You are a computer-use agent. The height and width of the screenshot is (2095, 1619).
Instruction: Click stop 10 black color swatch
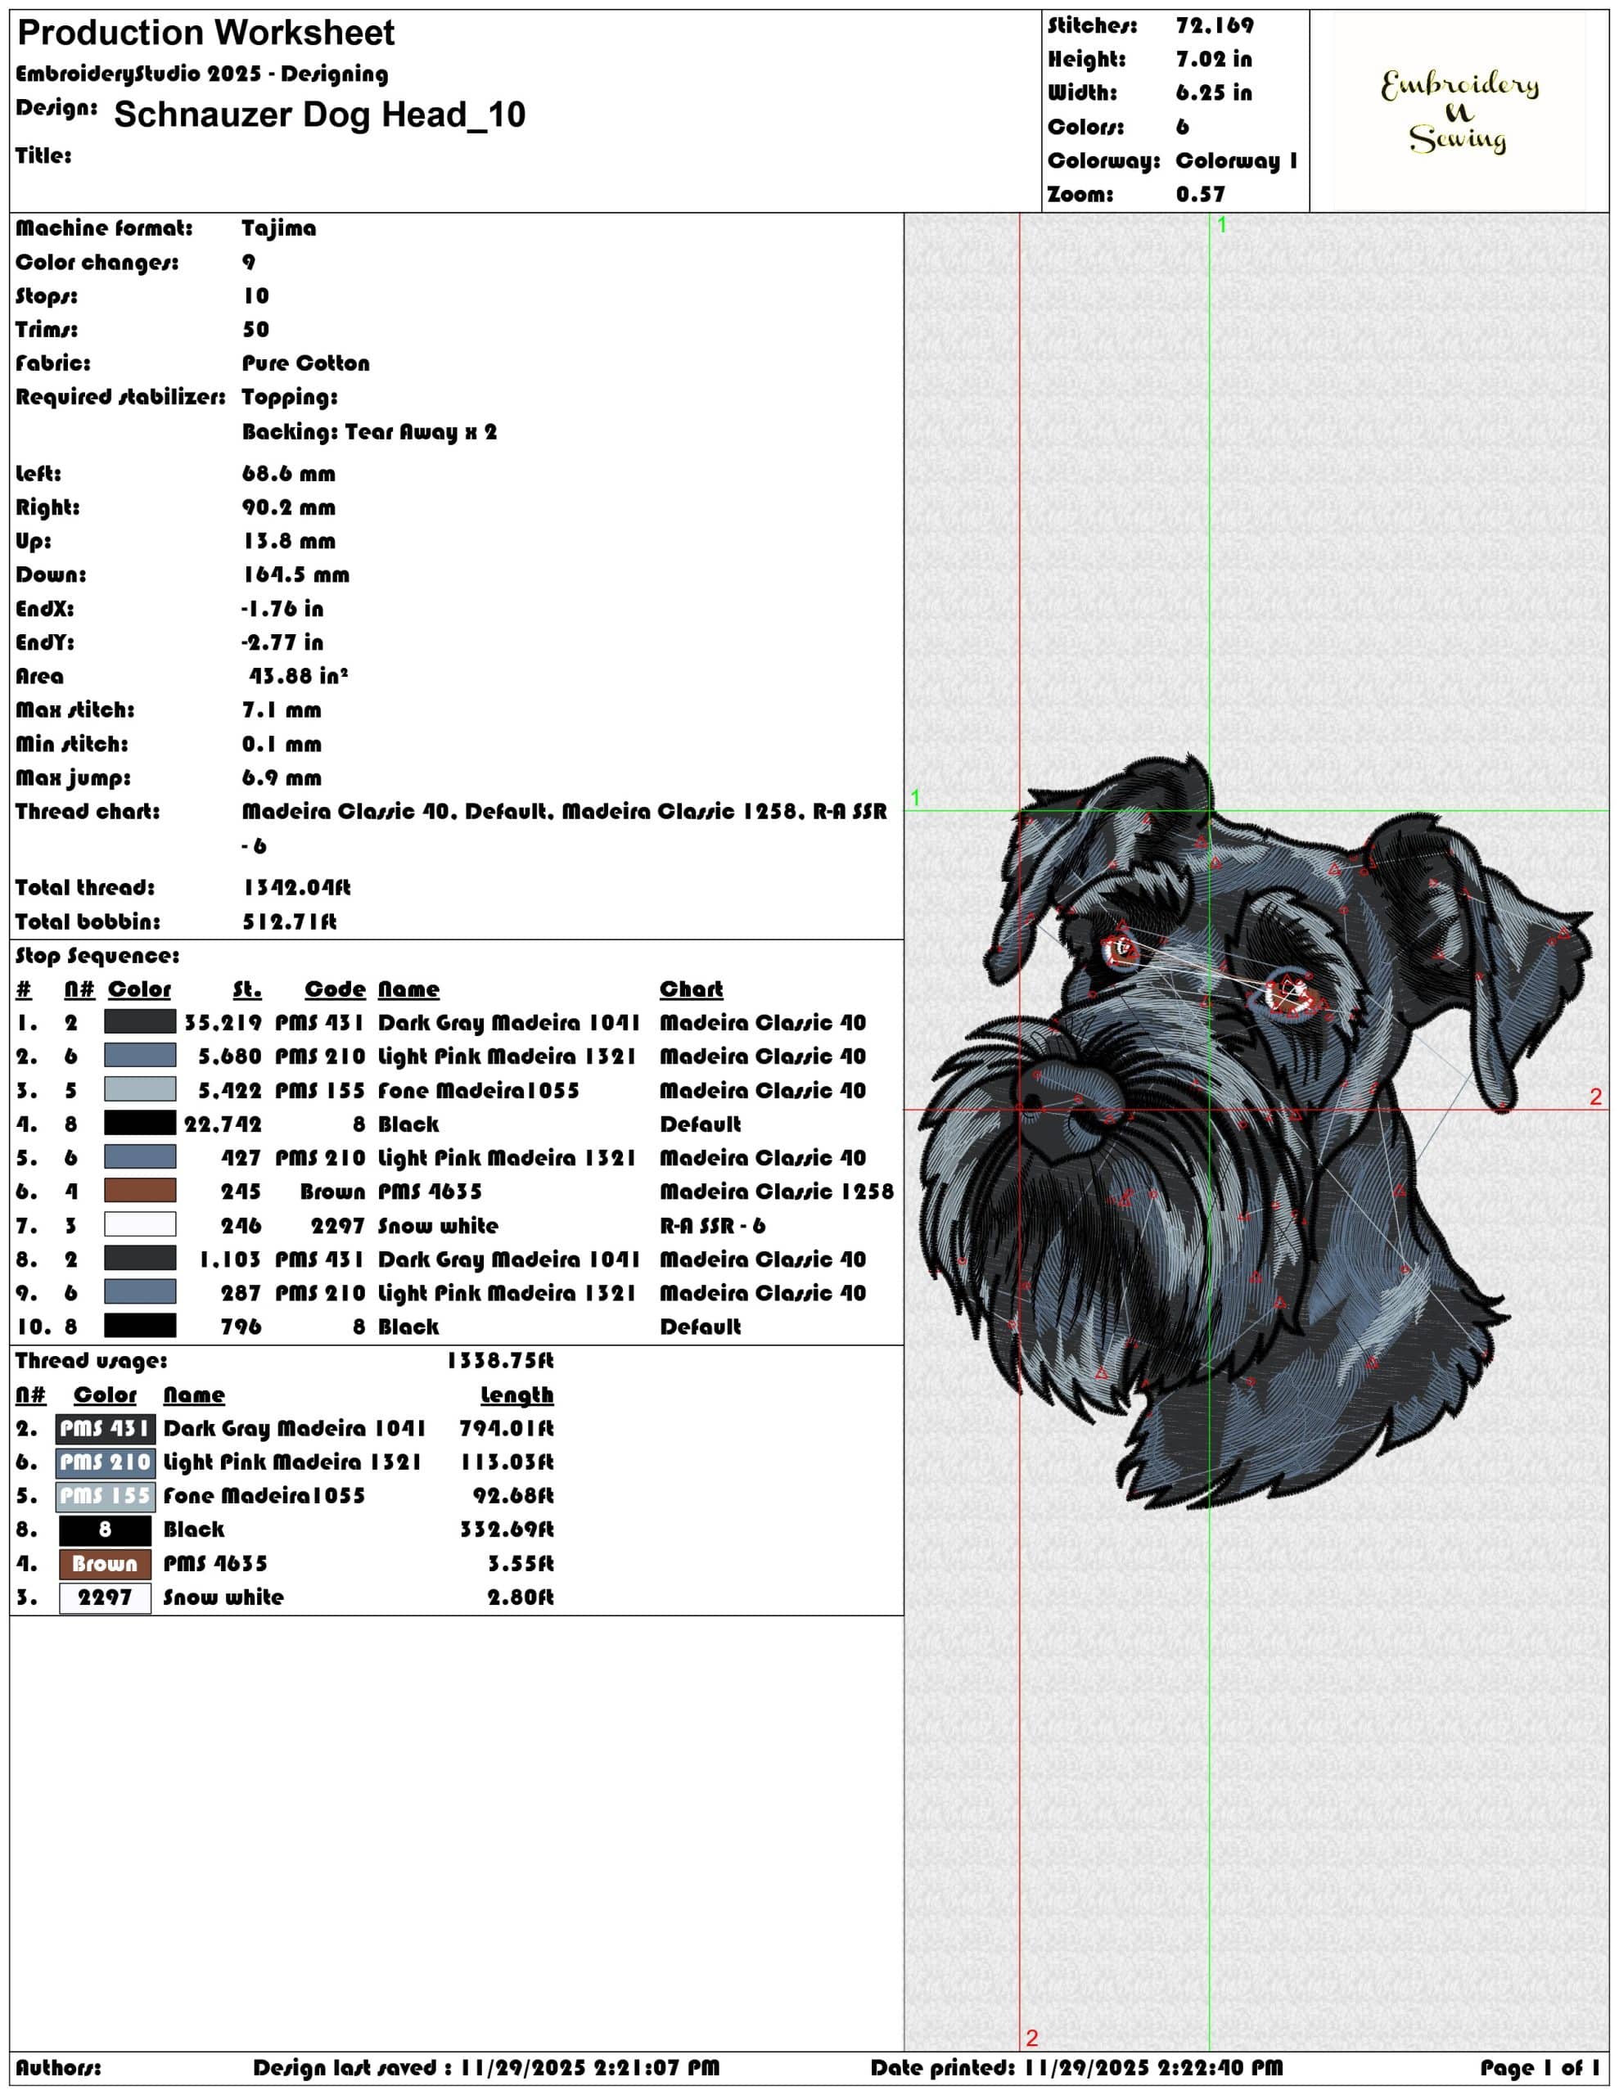pos(140,1326)
